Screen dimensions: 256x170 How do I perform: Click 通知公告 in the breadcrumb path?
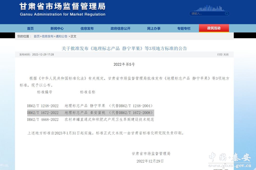point(61,36)
